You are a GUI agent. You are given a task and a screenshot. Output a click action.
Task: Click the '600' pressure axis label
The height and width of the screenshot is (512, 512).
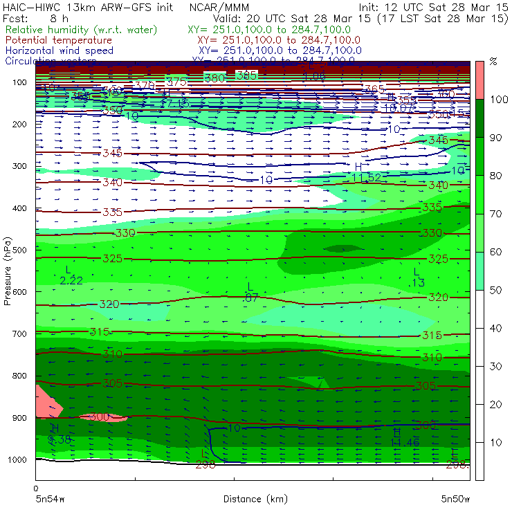[x=19, y=291]
